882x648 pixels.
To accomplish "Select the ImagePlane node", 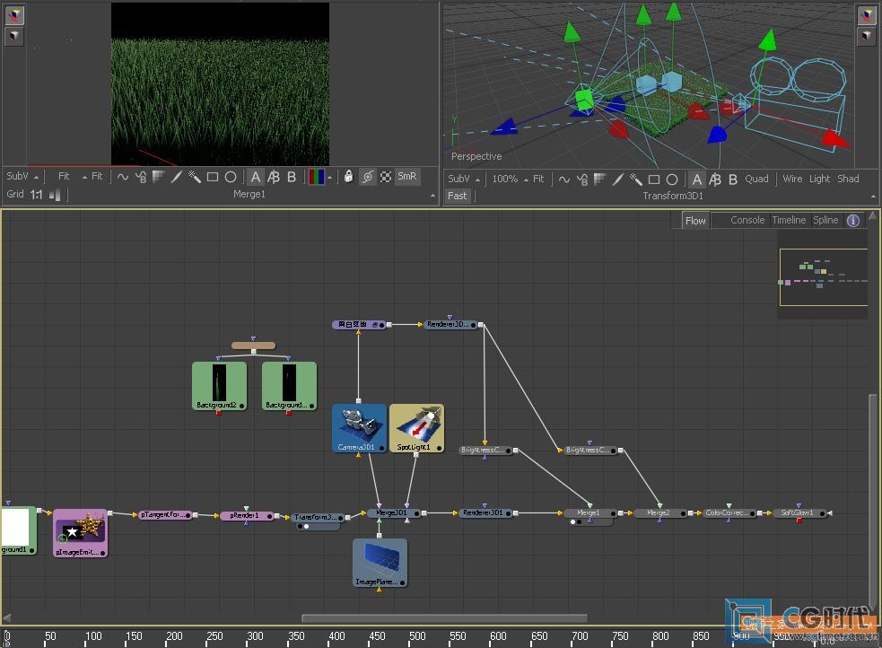I will [380, 563].
